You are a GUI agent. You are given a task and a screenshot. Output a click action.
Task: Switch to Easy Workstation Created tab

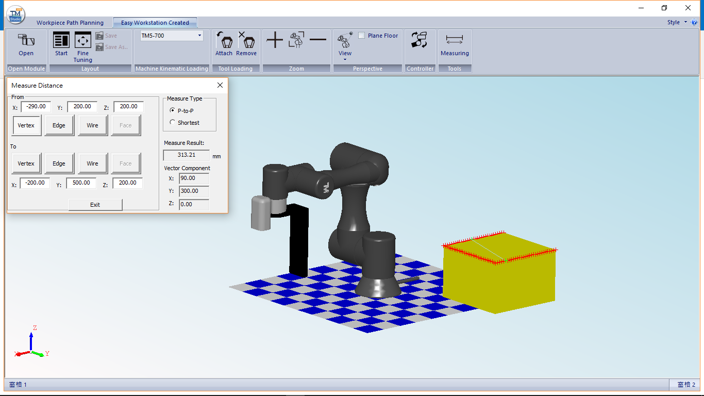tap(155, 23)
